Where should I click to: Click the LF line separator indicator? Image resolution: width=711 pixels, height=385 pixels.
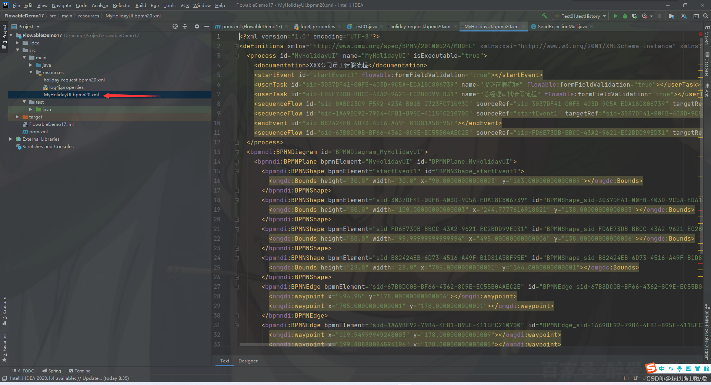point(635,378)
